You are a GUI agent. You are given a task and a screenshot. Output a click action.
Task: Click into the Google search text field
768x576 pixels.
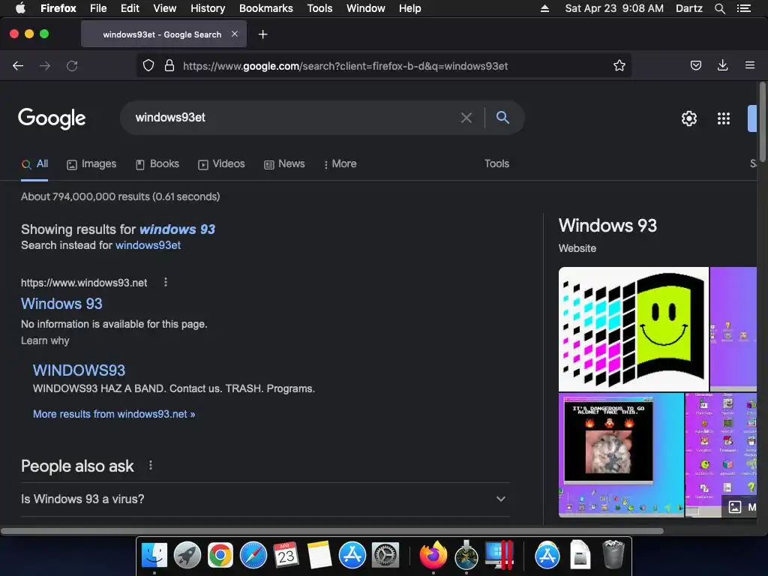click(294, 118)
